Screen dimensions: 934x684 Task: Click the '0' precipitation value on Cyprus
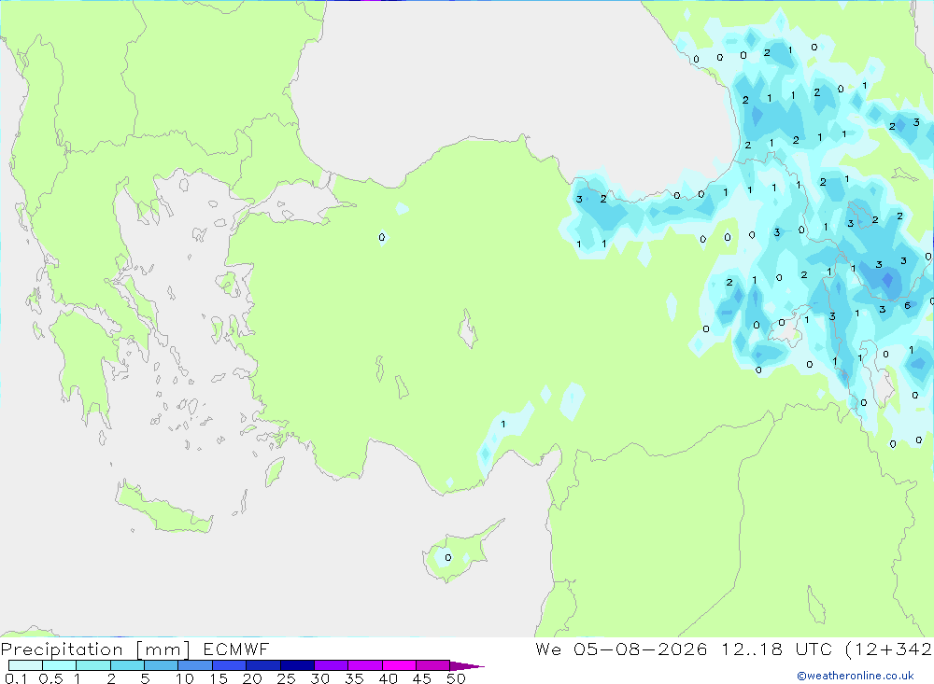click(448, 558)
